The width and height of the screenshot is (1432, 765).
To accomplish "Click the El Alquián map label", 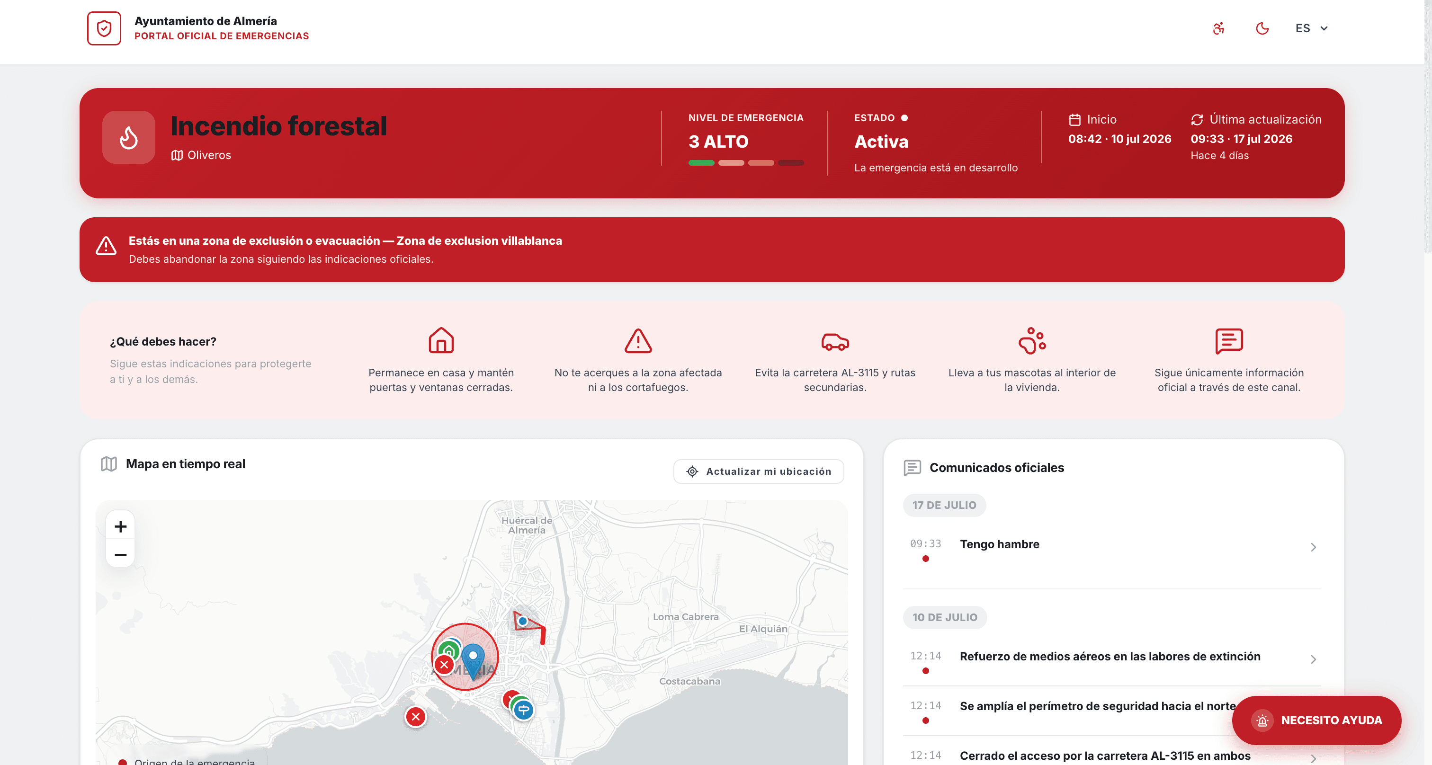I will (763, 628).
